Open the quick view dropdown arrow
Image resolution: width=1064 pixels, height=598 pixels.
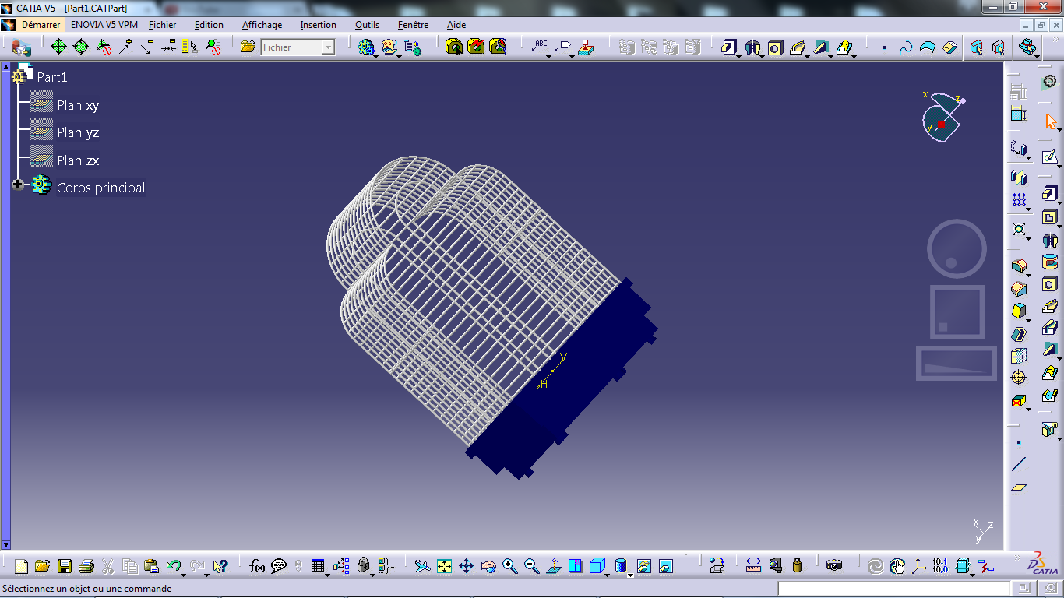(608, 575)
